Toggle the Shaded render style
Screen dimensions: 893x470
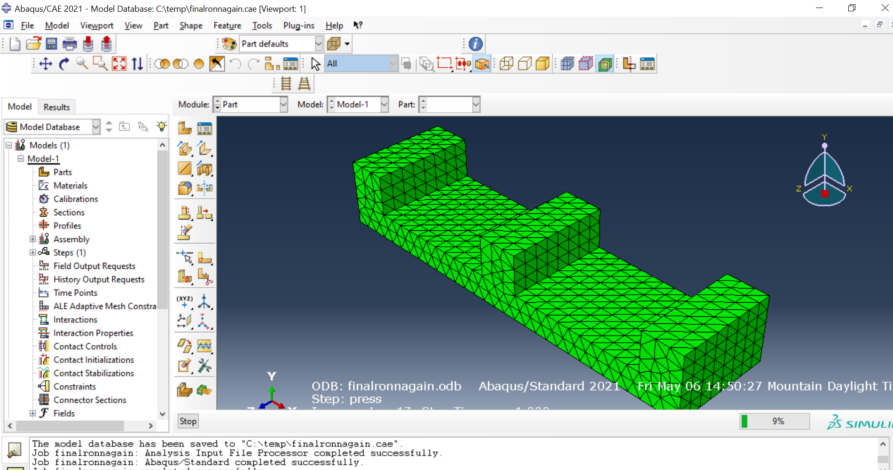pyautogui.click(x=542, y=64)
